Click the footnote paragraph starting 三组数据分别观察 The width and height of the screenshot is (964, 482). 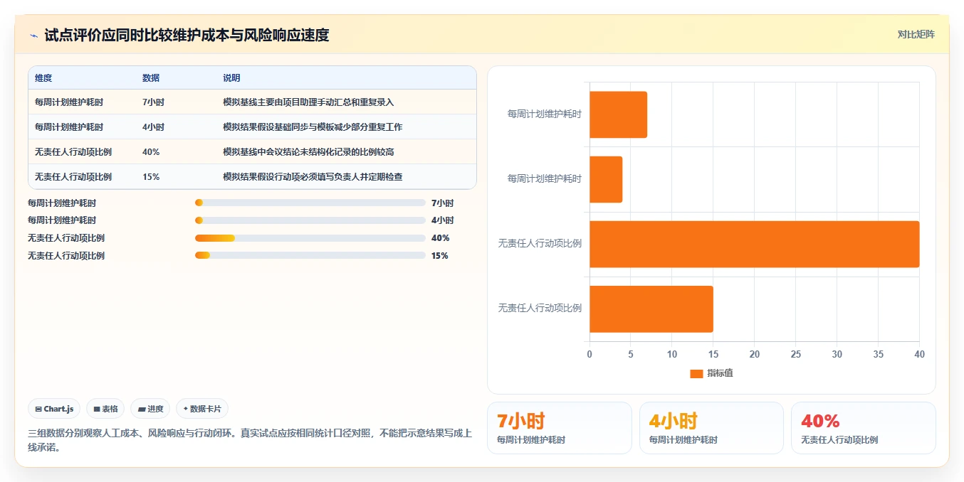pyautogui.click(x=249, y=440)
